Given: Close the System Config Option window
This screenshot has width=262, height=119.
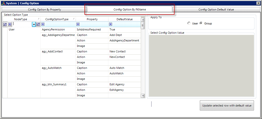Looking at the screenshot, I should point(258,3).
